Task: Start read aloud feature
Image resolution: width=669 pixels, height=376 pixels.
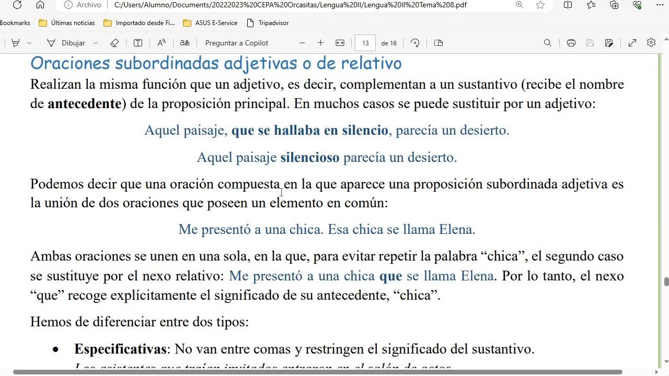Action: 162,43
